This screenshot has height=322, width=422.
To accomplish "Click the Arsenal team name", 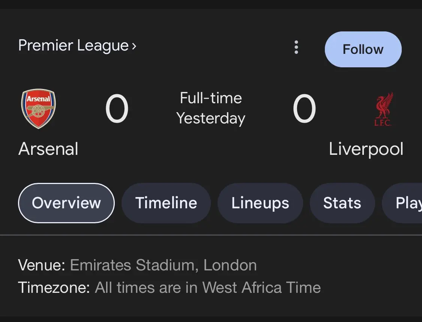I will click(48, 149).
